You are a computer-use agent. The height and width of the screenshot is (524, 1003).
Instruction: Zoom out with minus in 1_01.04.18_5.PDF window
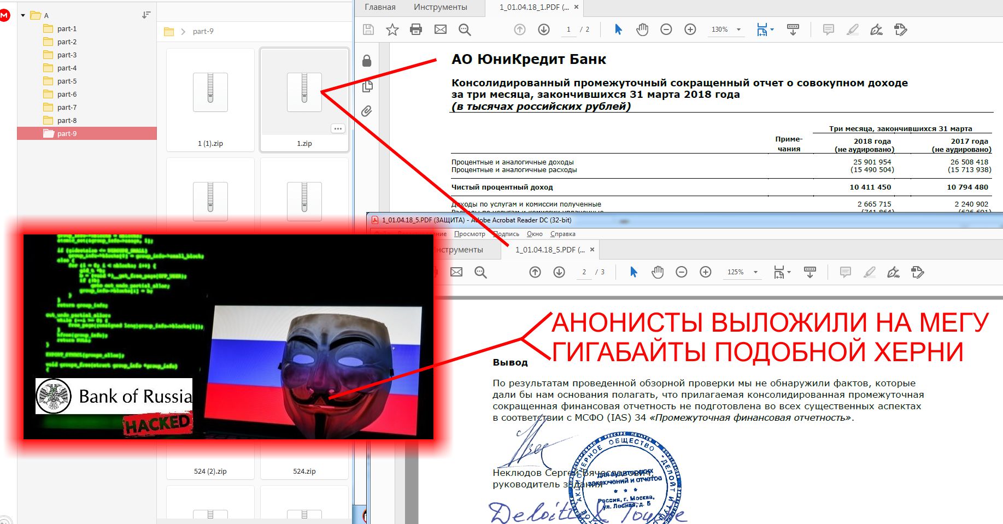[682, 272]
